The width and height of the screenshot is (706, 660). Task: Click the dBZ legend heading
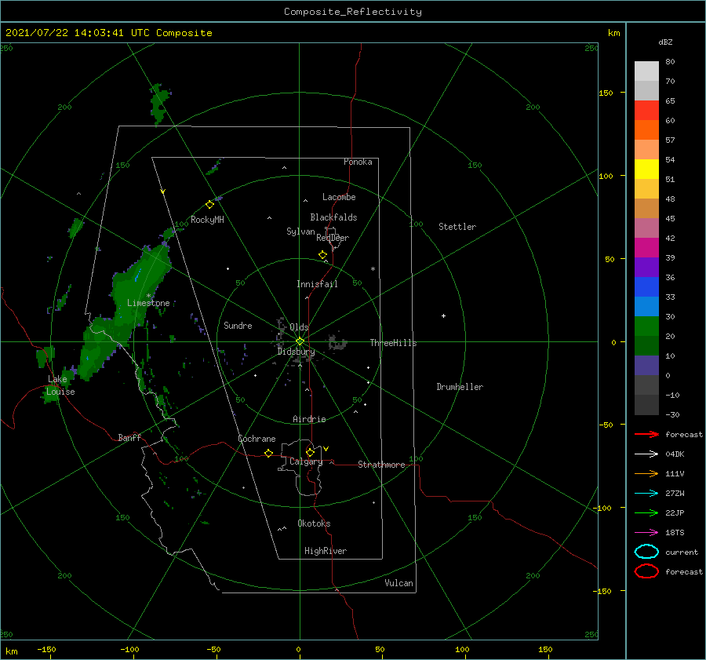pos(665,42)
